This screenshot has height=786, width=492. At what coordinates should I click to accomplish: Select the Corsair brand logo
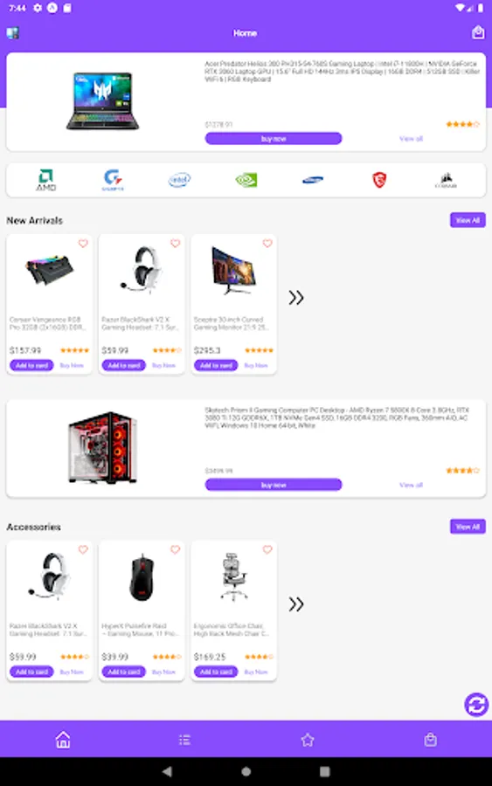coord(446,180)
